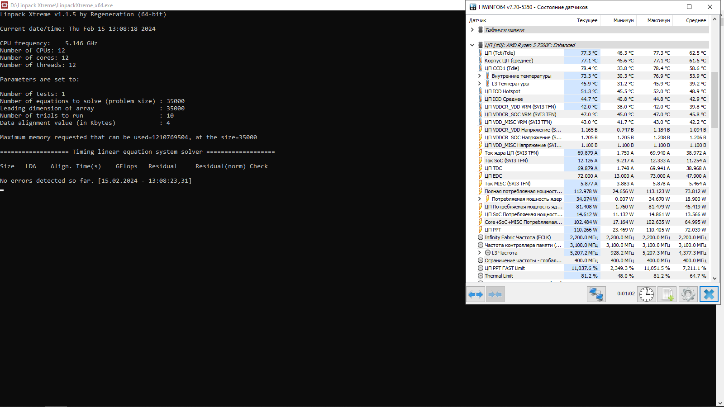Start logging with the sheet plus icon

667,294
